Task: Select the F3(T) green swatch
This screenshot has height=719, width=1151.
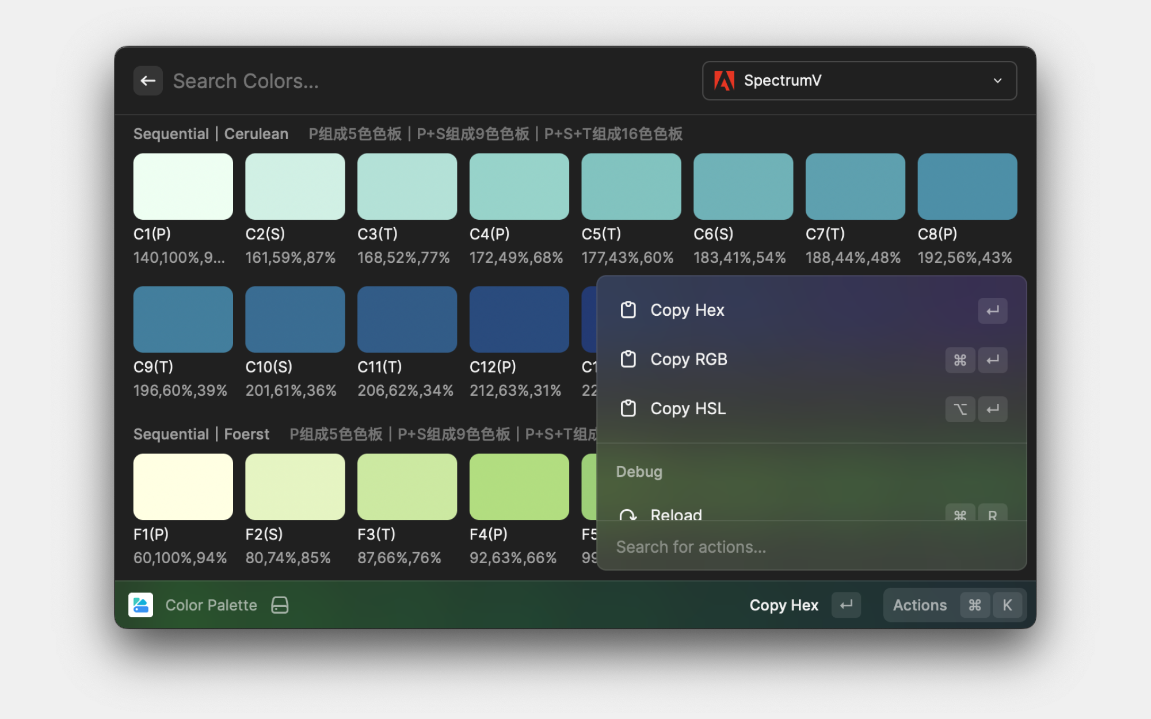Action: (407, 487)
